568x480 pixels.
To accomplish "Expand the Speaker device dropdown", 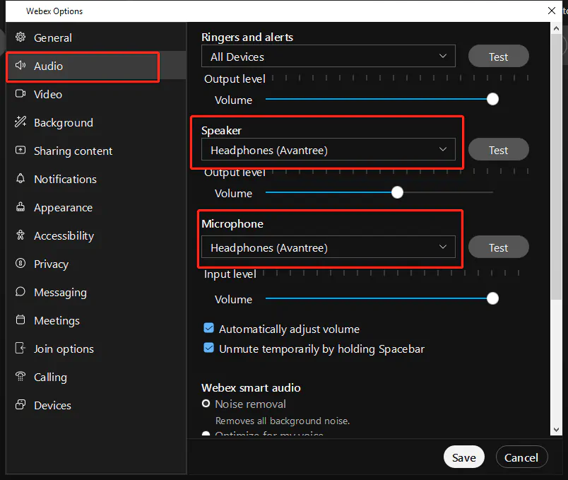I will tap(328, 150).
